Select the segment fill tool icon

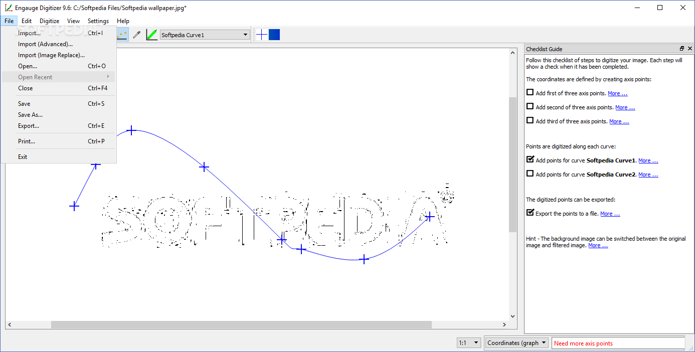pos(151,35)
